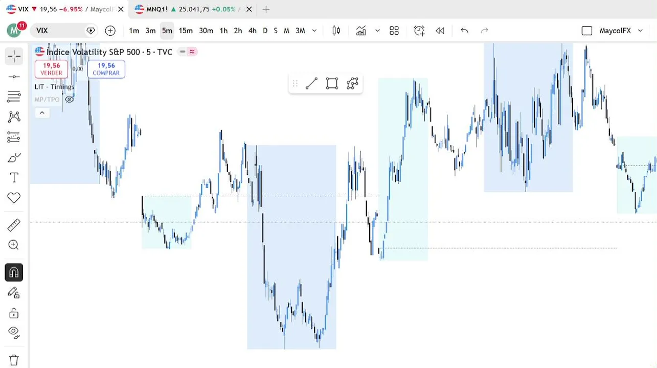Select the 2h timeframe
Screen dimensions: 657x368
(x=238, y=31)
